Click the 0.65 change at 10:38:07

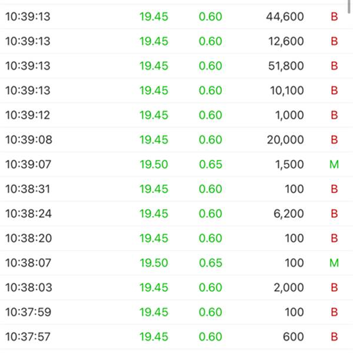point(211,263)
